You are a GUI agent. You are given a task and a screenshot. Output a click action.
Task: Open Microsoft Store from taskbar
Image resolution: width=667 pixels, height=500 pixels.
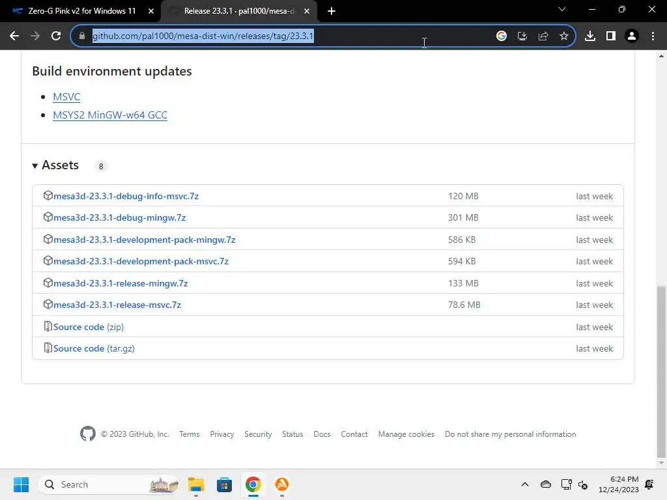tap(224, 484)
